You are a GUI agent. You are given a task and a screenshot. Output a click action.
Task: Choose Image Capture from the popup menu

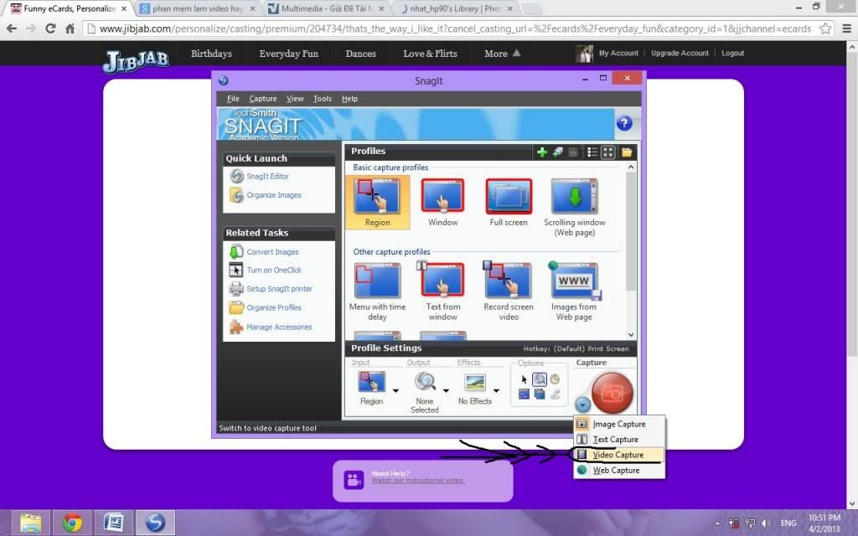(x=619, y=424)
